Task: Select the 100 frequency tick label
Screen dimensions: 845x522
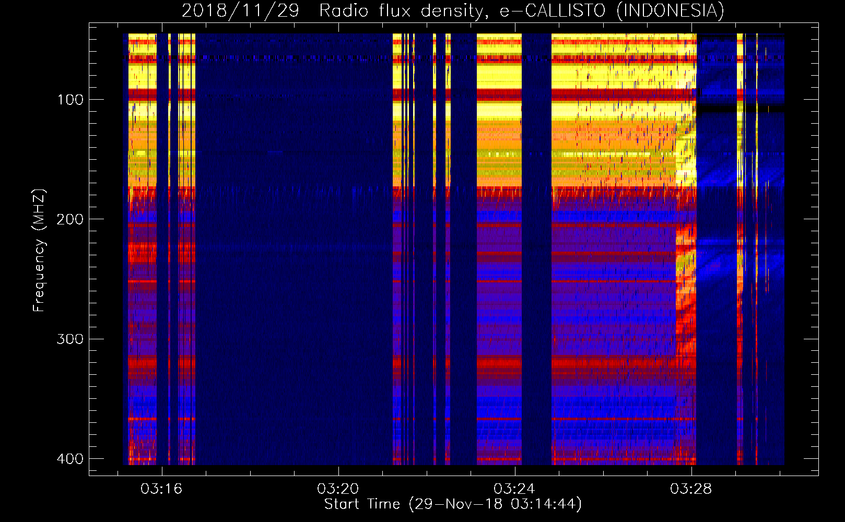Action: pyautogui.click(x=70, y=100)
